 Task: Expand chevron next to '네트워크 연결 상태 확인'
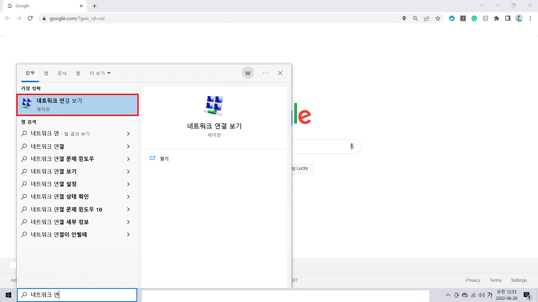(128, 196)
